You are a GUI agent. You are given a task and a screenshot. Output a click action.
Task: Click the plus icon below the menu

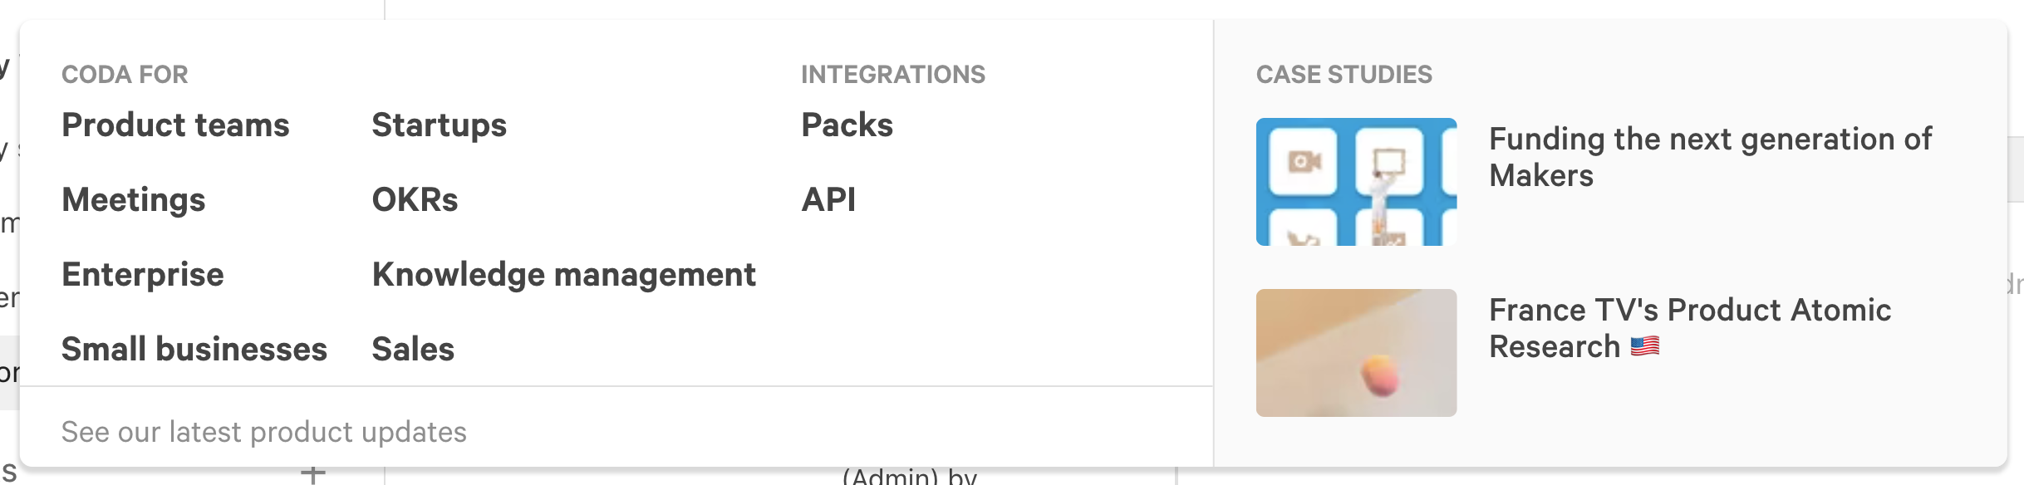(x=313, y=475)
